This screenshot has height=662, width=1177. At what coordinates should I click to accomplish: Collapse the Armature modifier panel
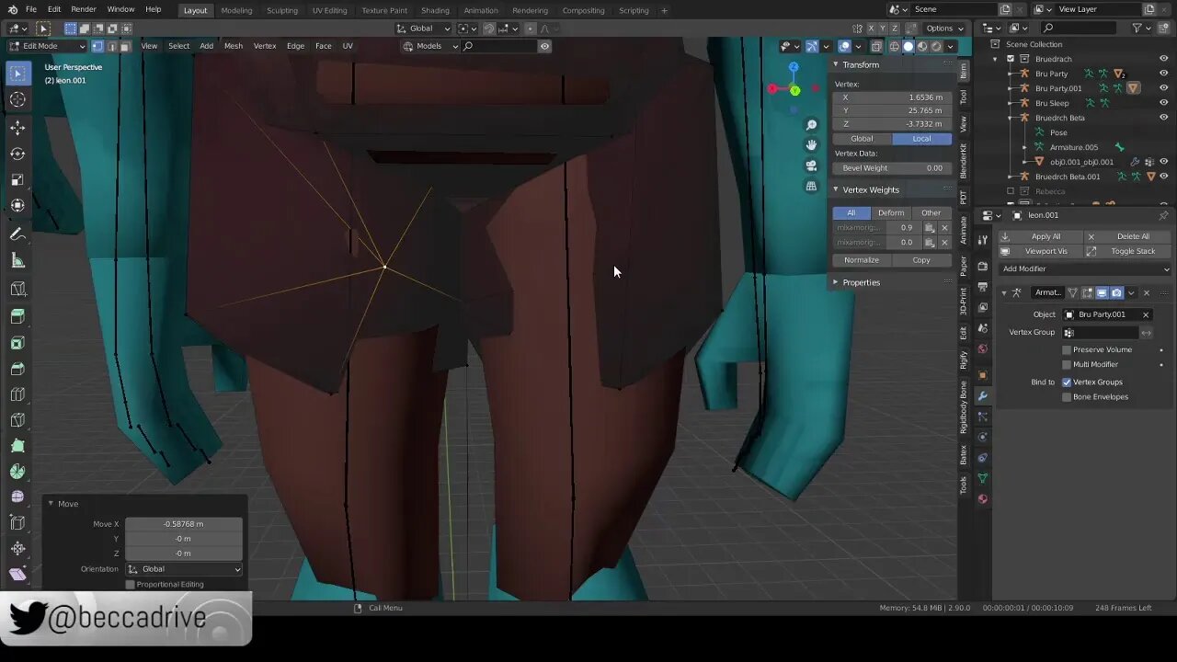pyautogui.click(x=1004, y=293)
